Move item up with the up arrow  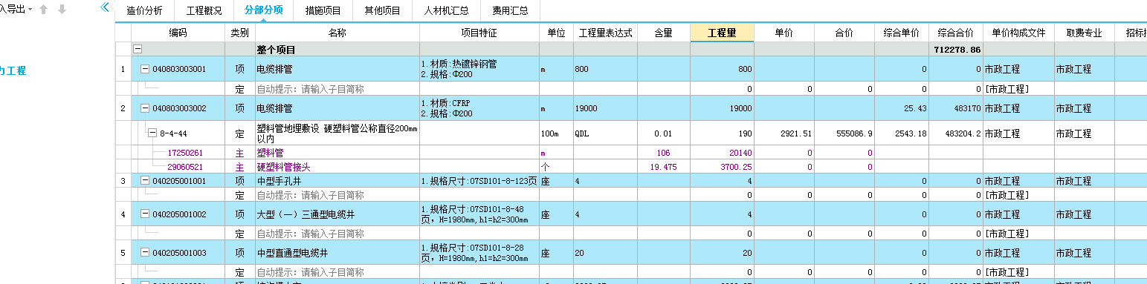click(44, 10)
